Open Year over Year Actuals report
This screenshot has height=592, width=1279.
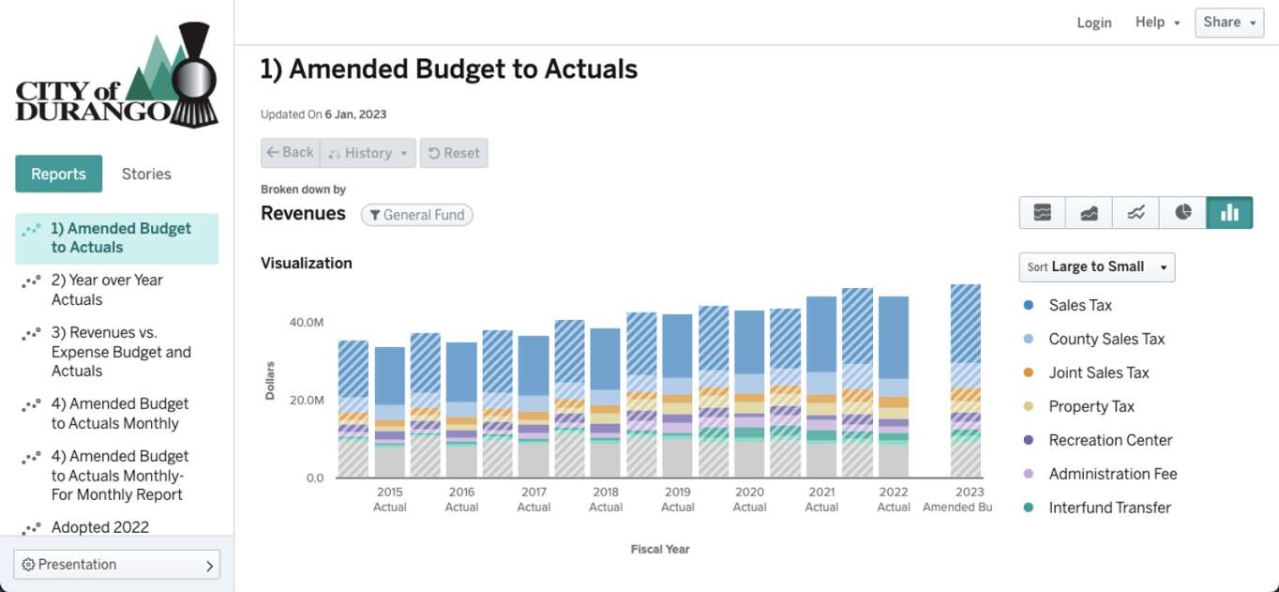coord(107,290)
